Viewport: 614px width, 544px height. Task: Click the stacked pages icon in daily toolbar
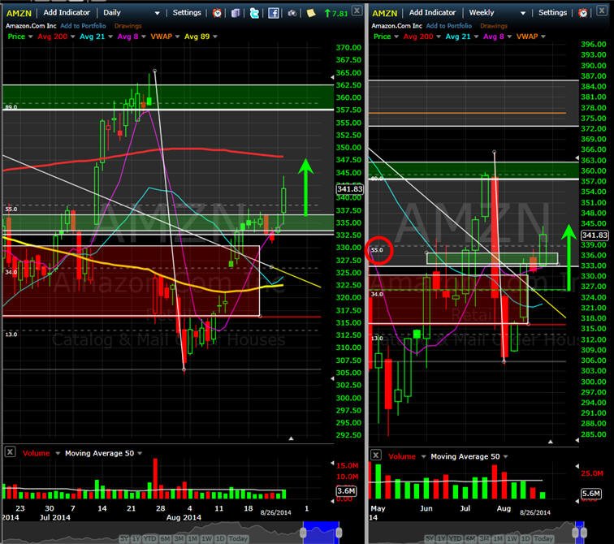tap(236, 13)
